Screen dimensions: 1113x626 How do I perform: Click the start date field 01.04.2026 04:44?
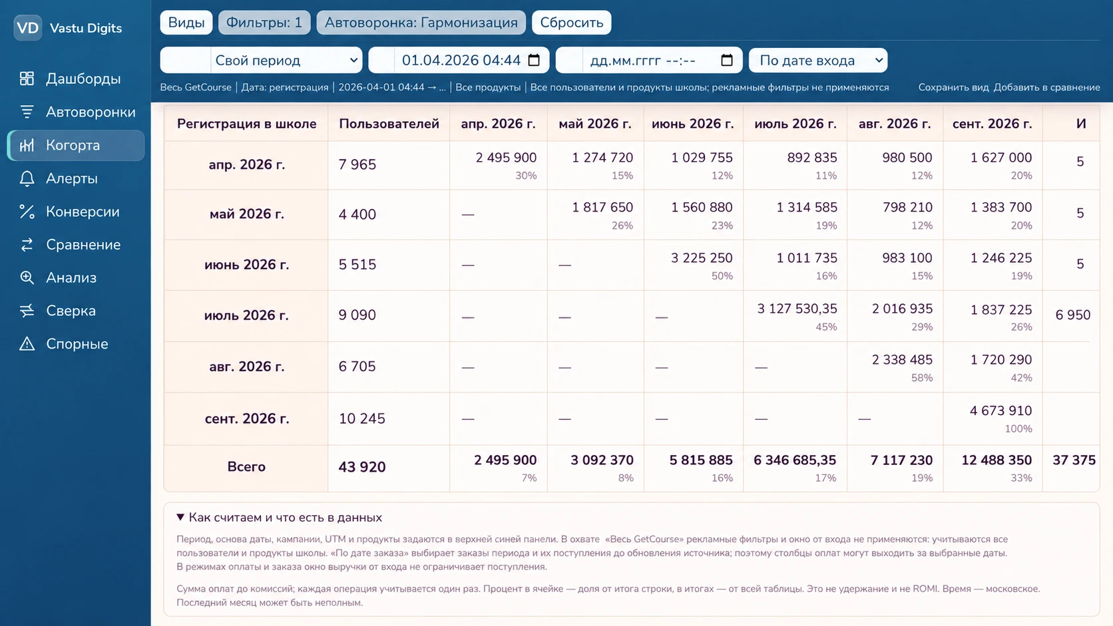[x=459, y=61]
